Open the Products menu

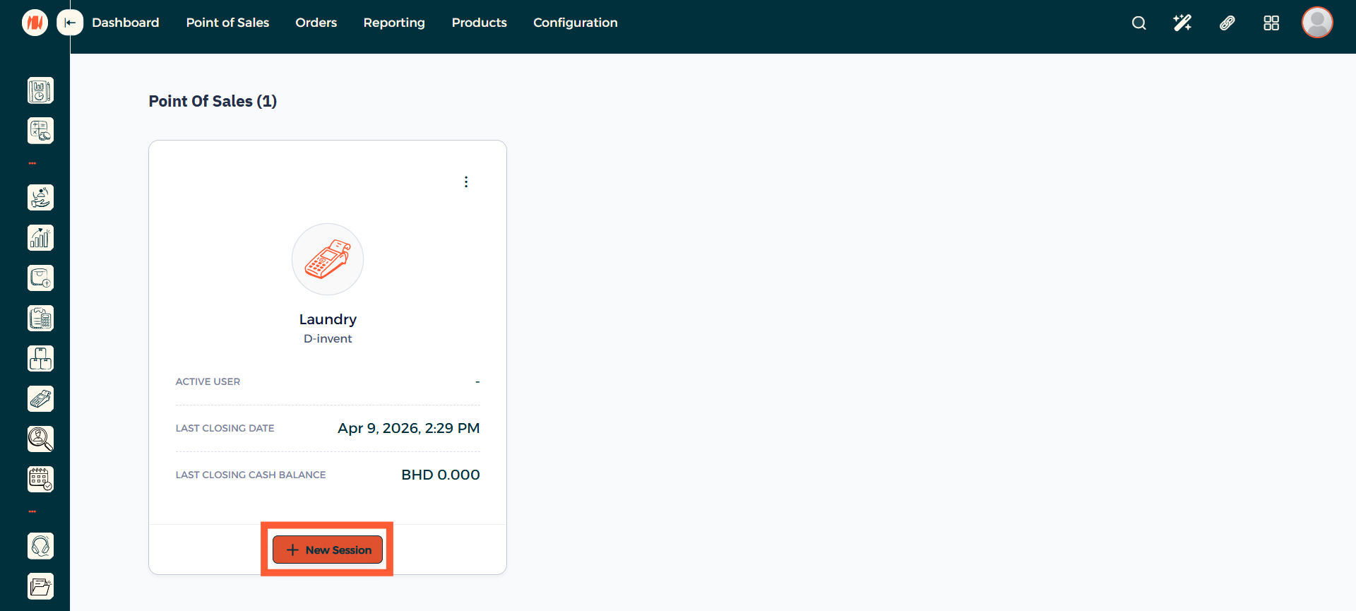point(479,23)
